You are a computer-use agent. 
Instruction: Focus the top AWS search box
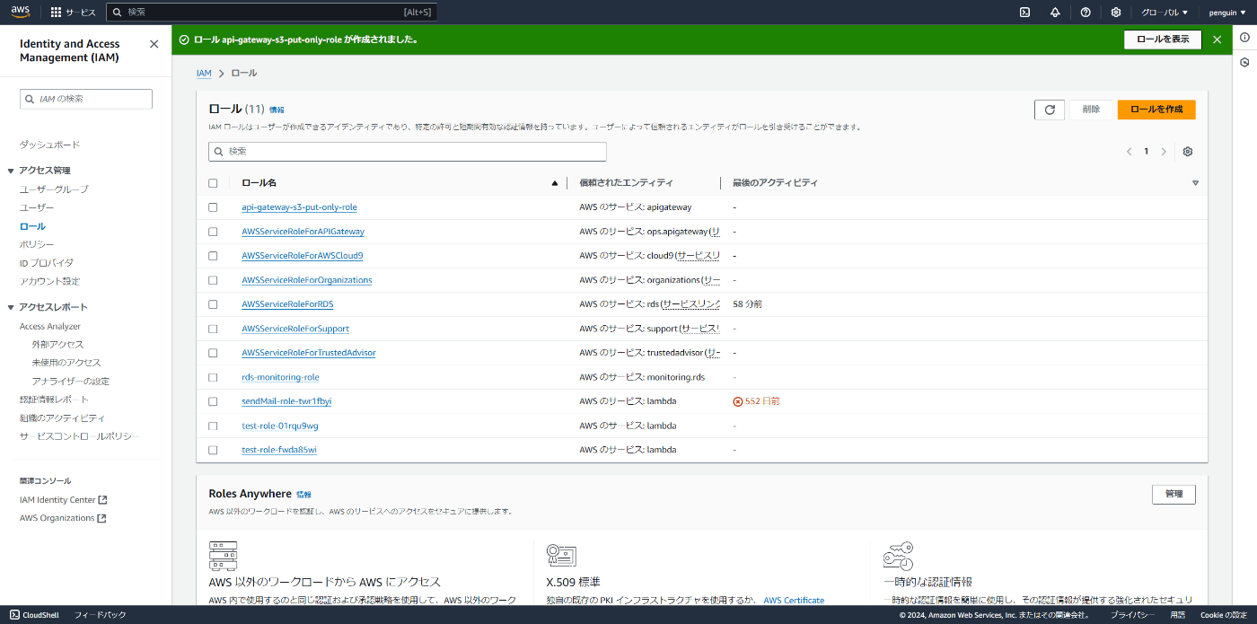coord(271,13)
